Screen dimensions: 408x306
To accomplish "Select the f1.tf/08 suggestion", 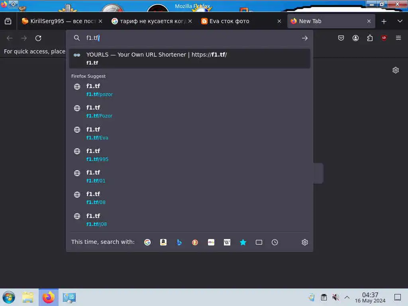I will pyautogui.click(x=189, y=198).
